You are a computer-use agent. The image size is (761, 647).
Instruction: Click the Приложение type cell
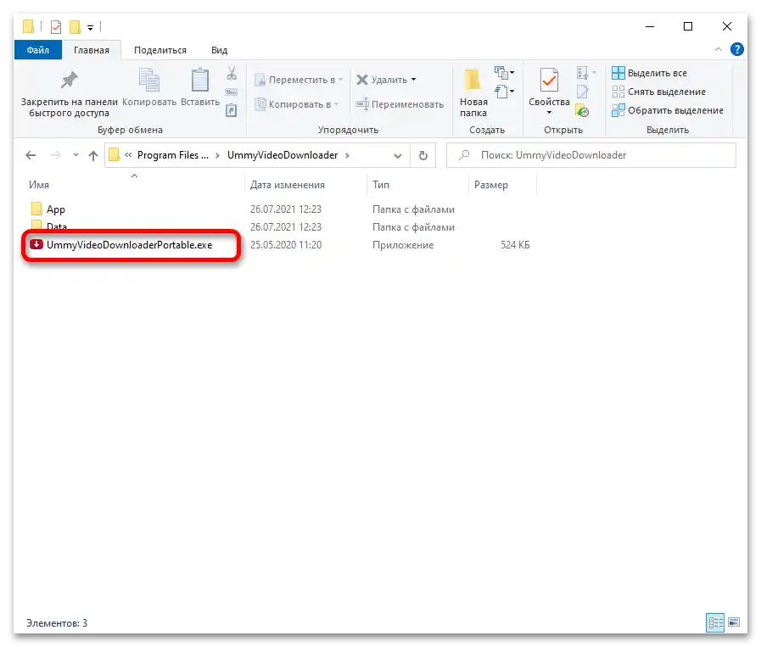pos(403,245)
